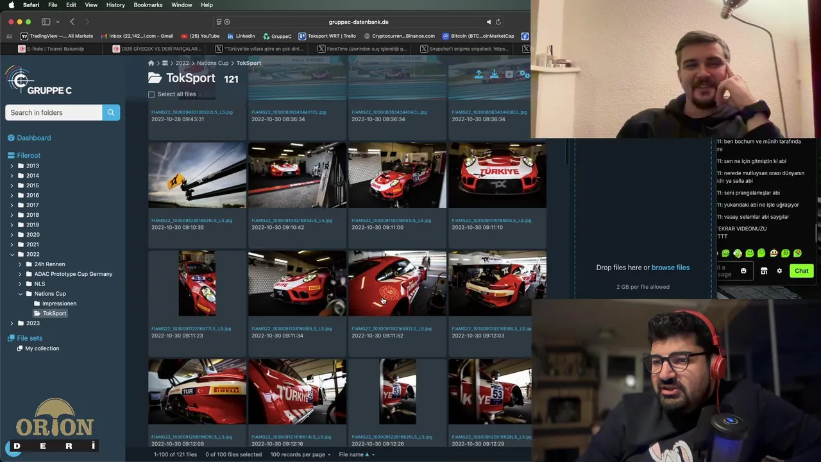Switch to E-ihale Ticaret Bakanlığı tab

53,49
